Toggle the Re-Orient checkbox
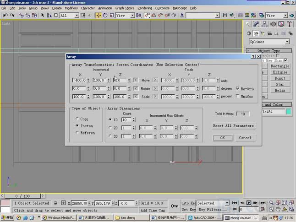The width and height of the screenshot is (296, 222). (237, 88)
